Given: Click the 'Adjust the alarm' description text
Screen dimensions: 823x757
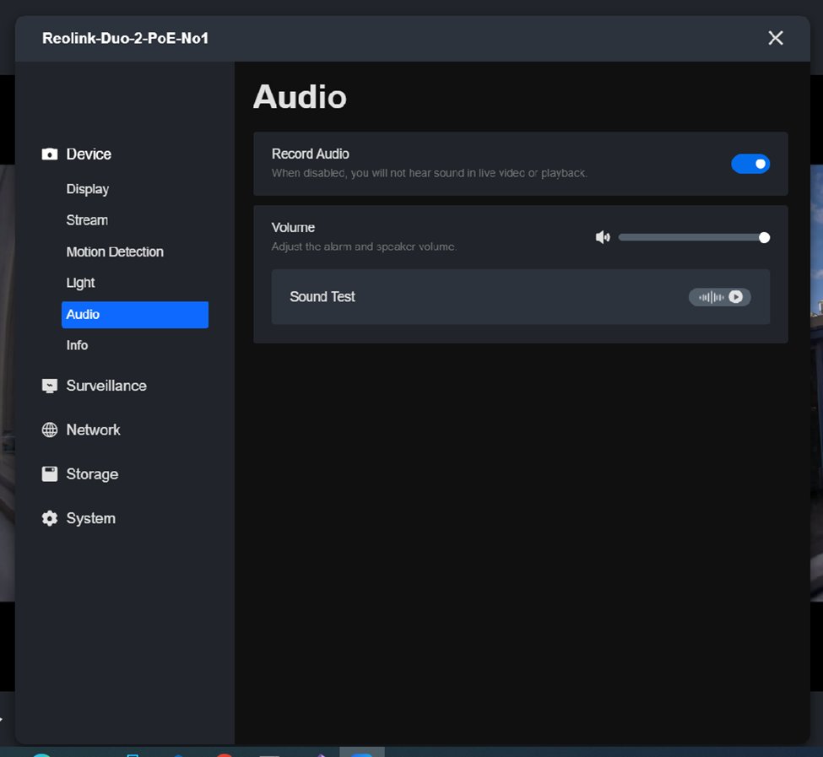Looking at the screenshot, I should (x=364, y=246).
